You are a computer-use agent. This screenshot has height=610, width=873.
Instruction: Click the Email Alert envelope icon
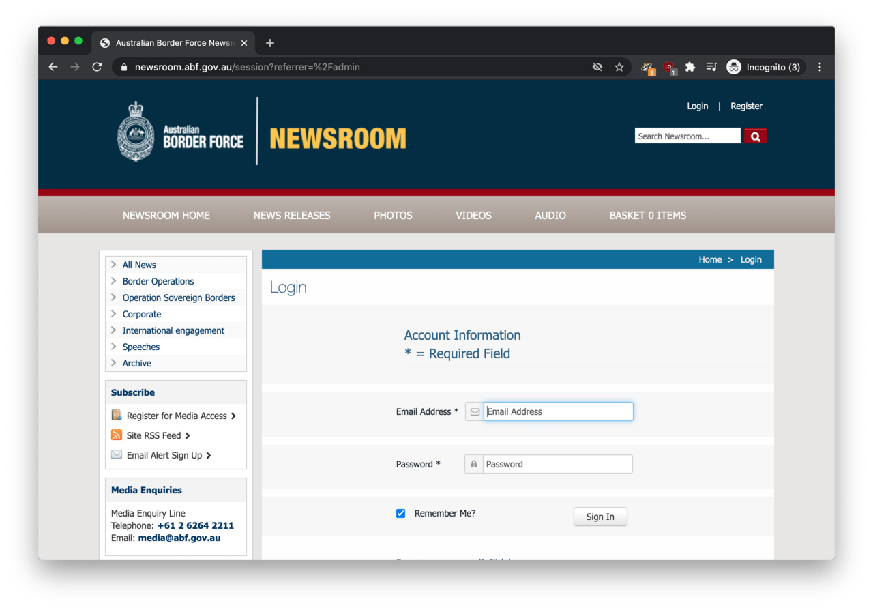click(x=117, y=454)
